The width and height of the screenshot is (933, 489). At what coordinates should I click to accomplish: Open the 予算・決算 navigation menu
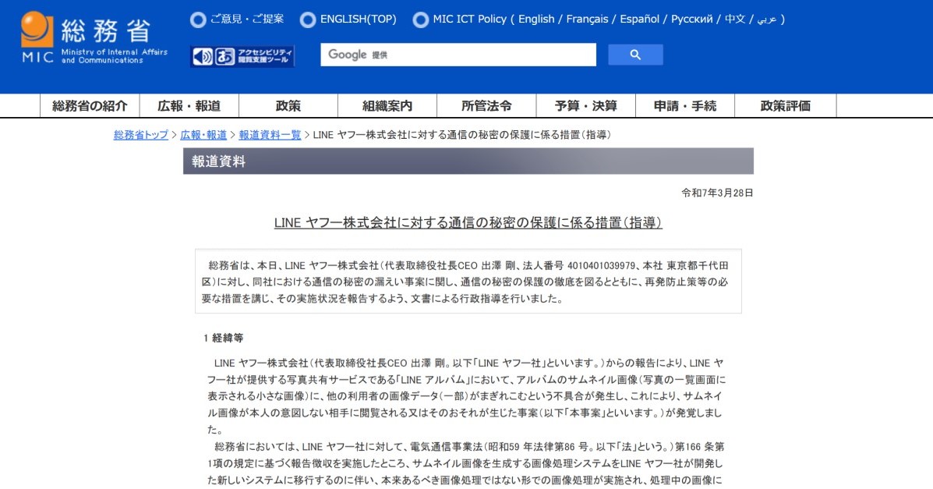(x=585, y=106)
